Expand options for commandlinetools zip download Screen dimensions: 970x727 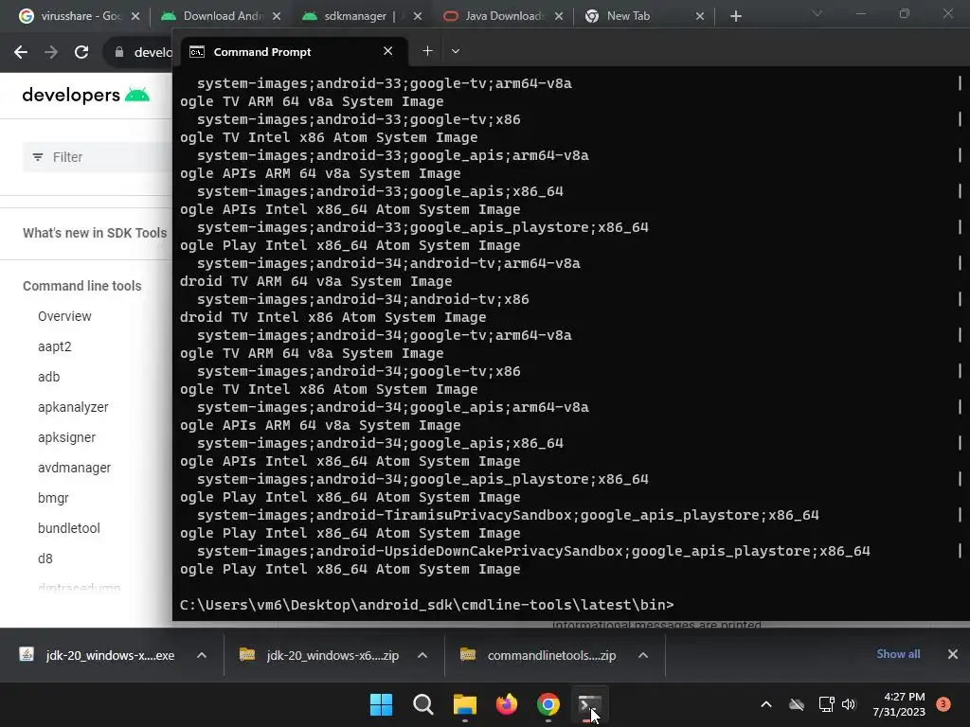[643, 655]
